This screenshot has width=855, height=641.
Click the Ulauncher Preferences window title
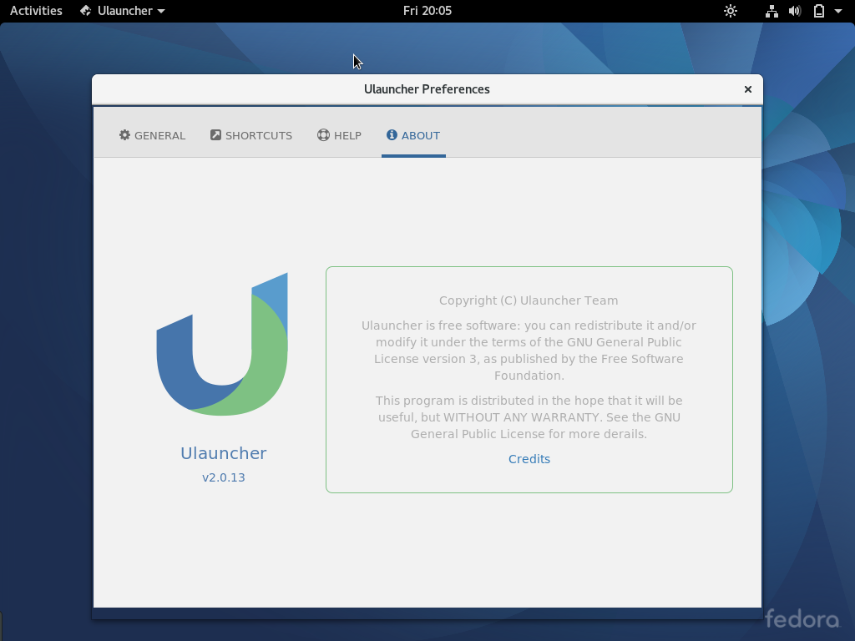point(427,89)
